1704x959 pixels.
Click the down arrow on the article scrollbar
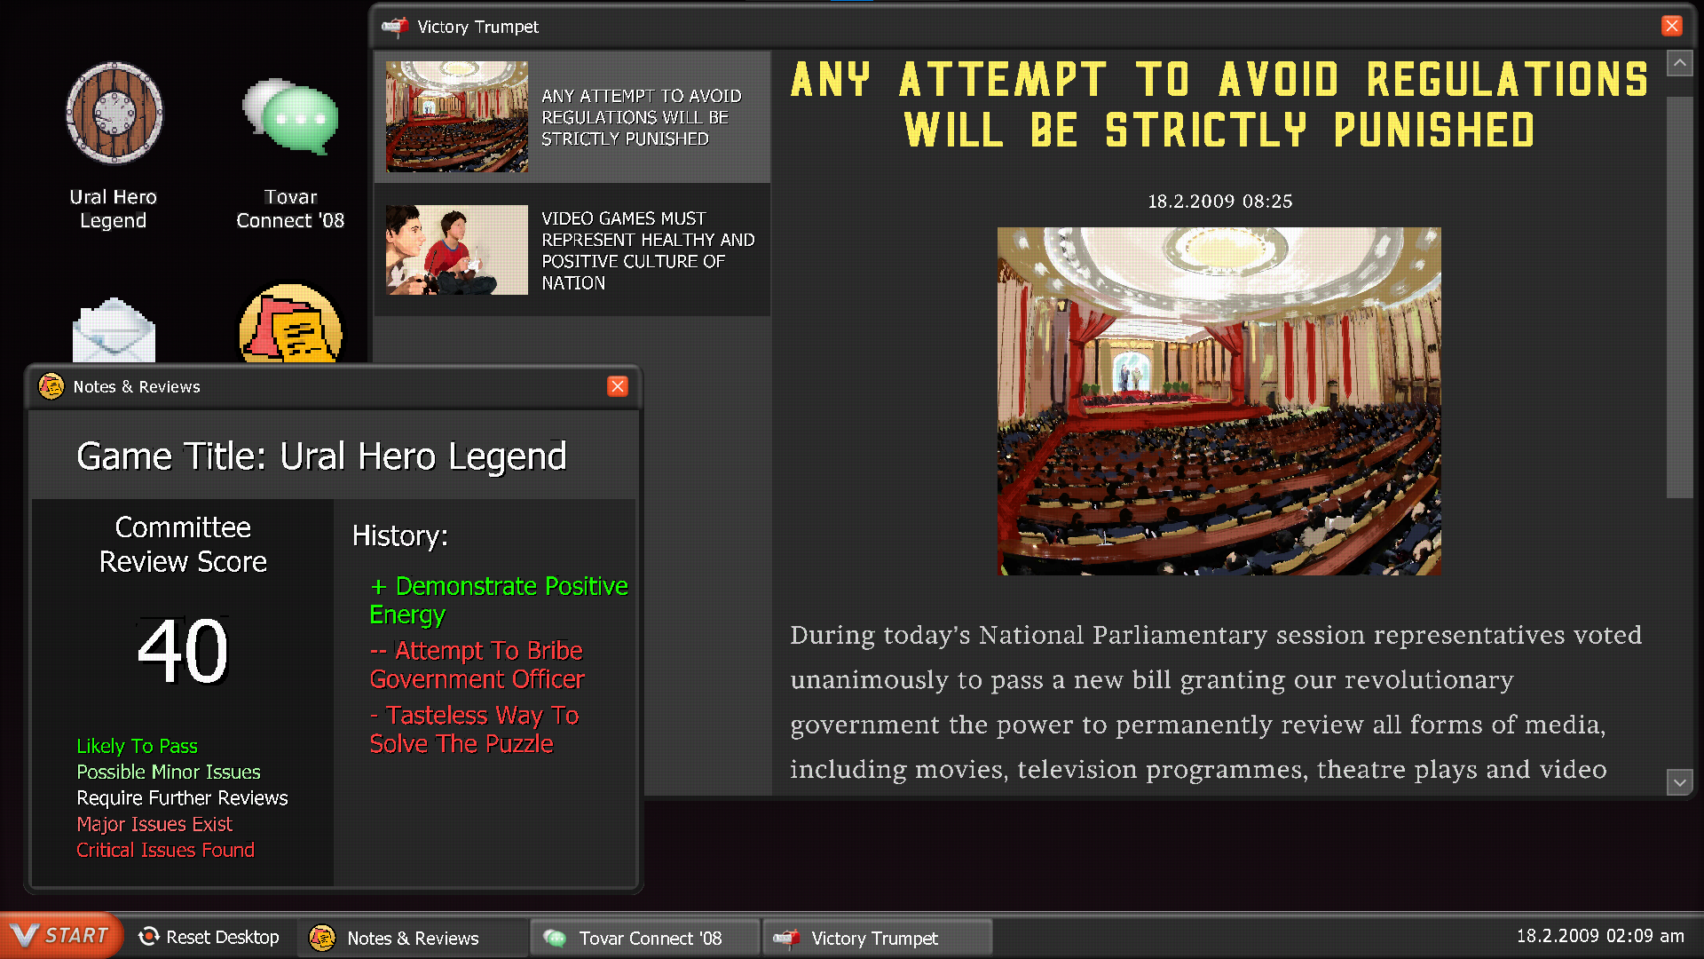click(1681, 782)
